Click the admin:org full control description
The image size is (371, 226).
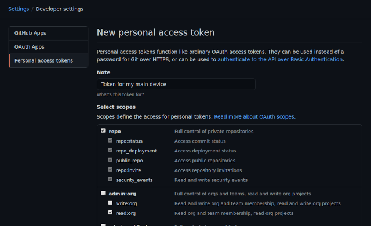(x=242, y=194)
